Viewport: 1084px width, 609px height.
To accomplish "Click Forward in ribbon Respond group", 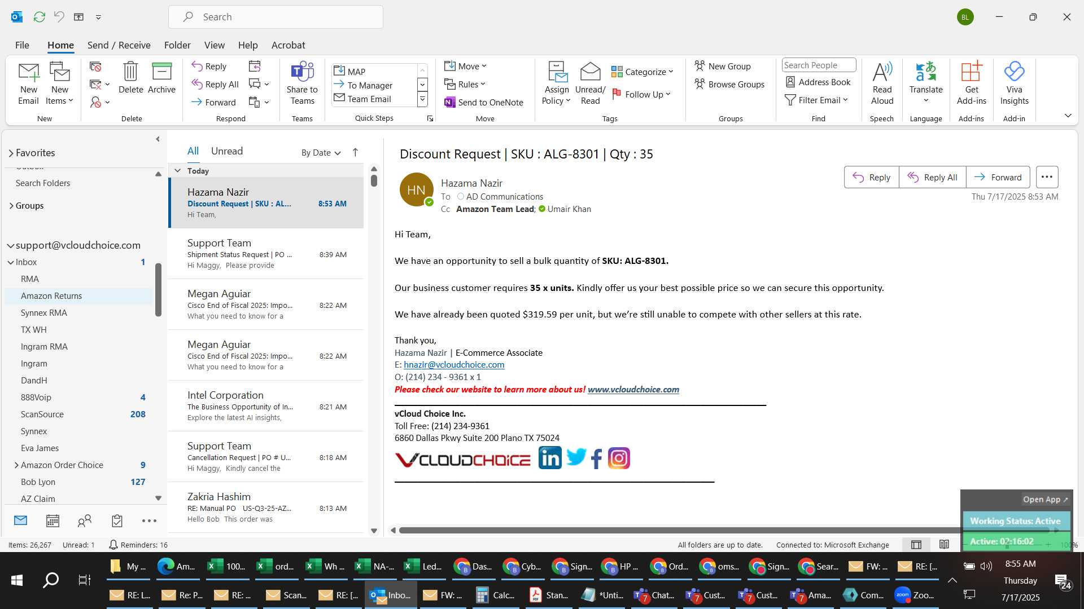I will 213,102.
